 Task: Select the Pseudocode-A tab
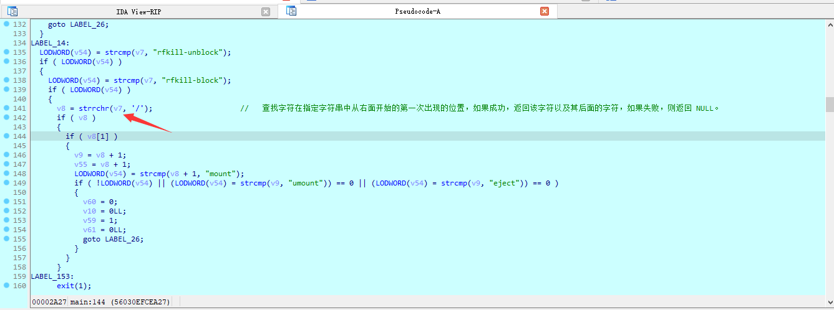click(417, 12)
